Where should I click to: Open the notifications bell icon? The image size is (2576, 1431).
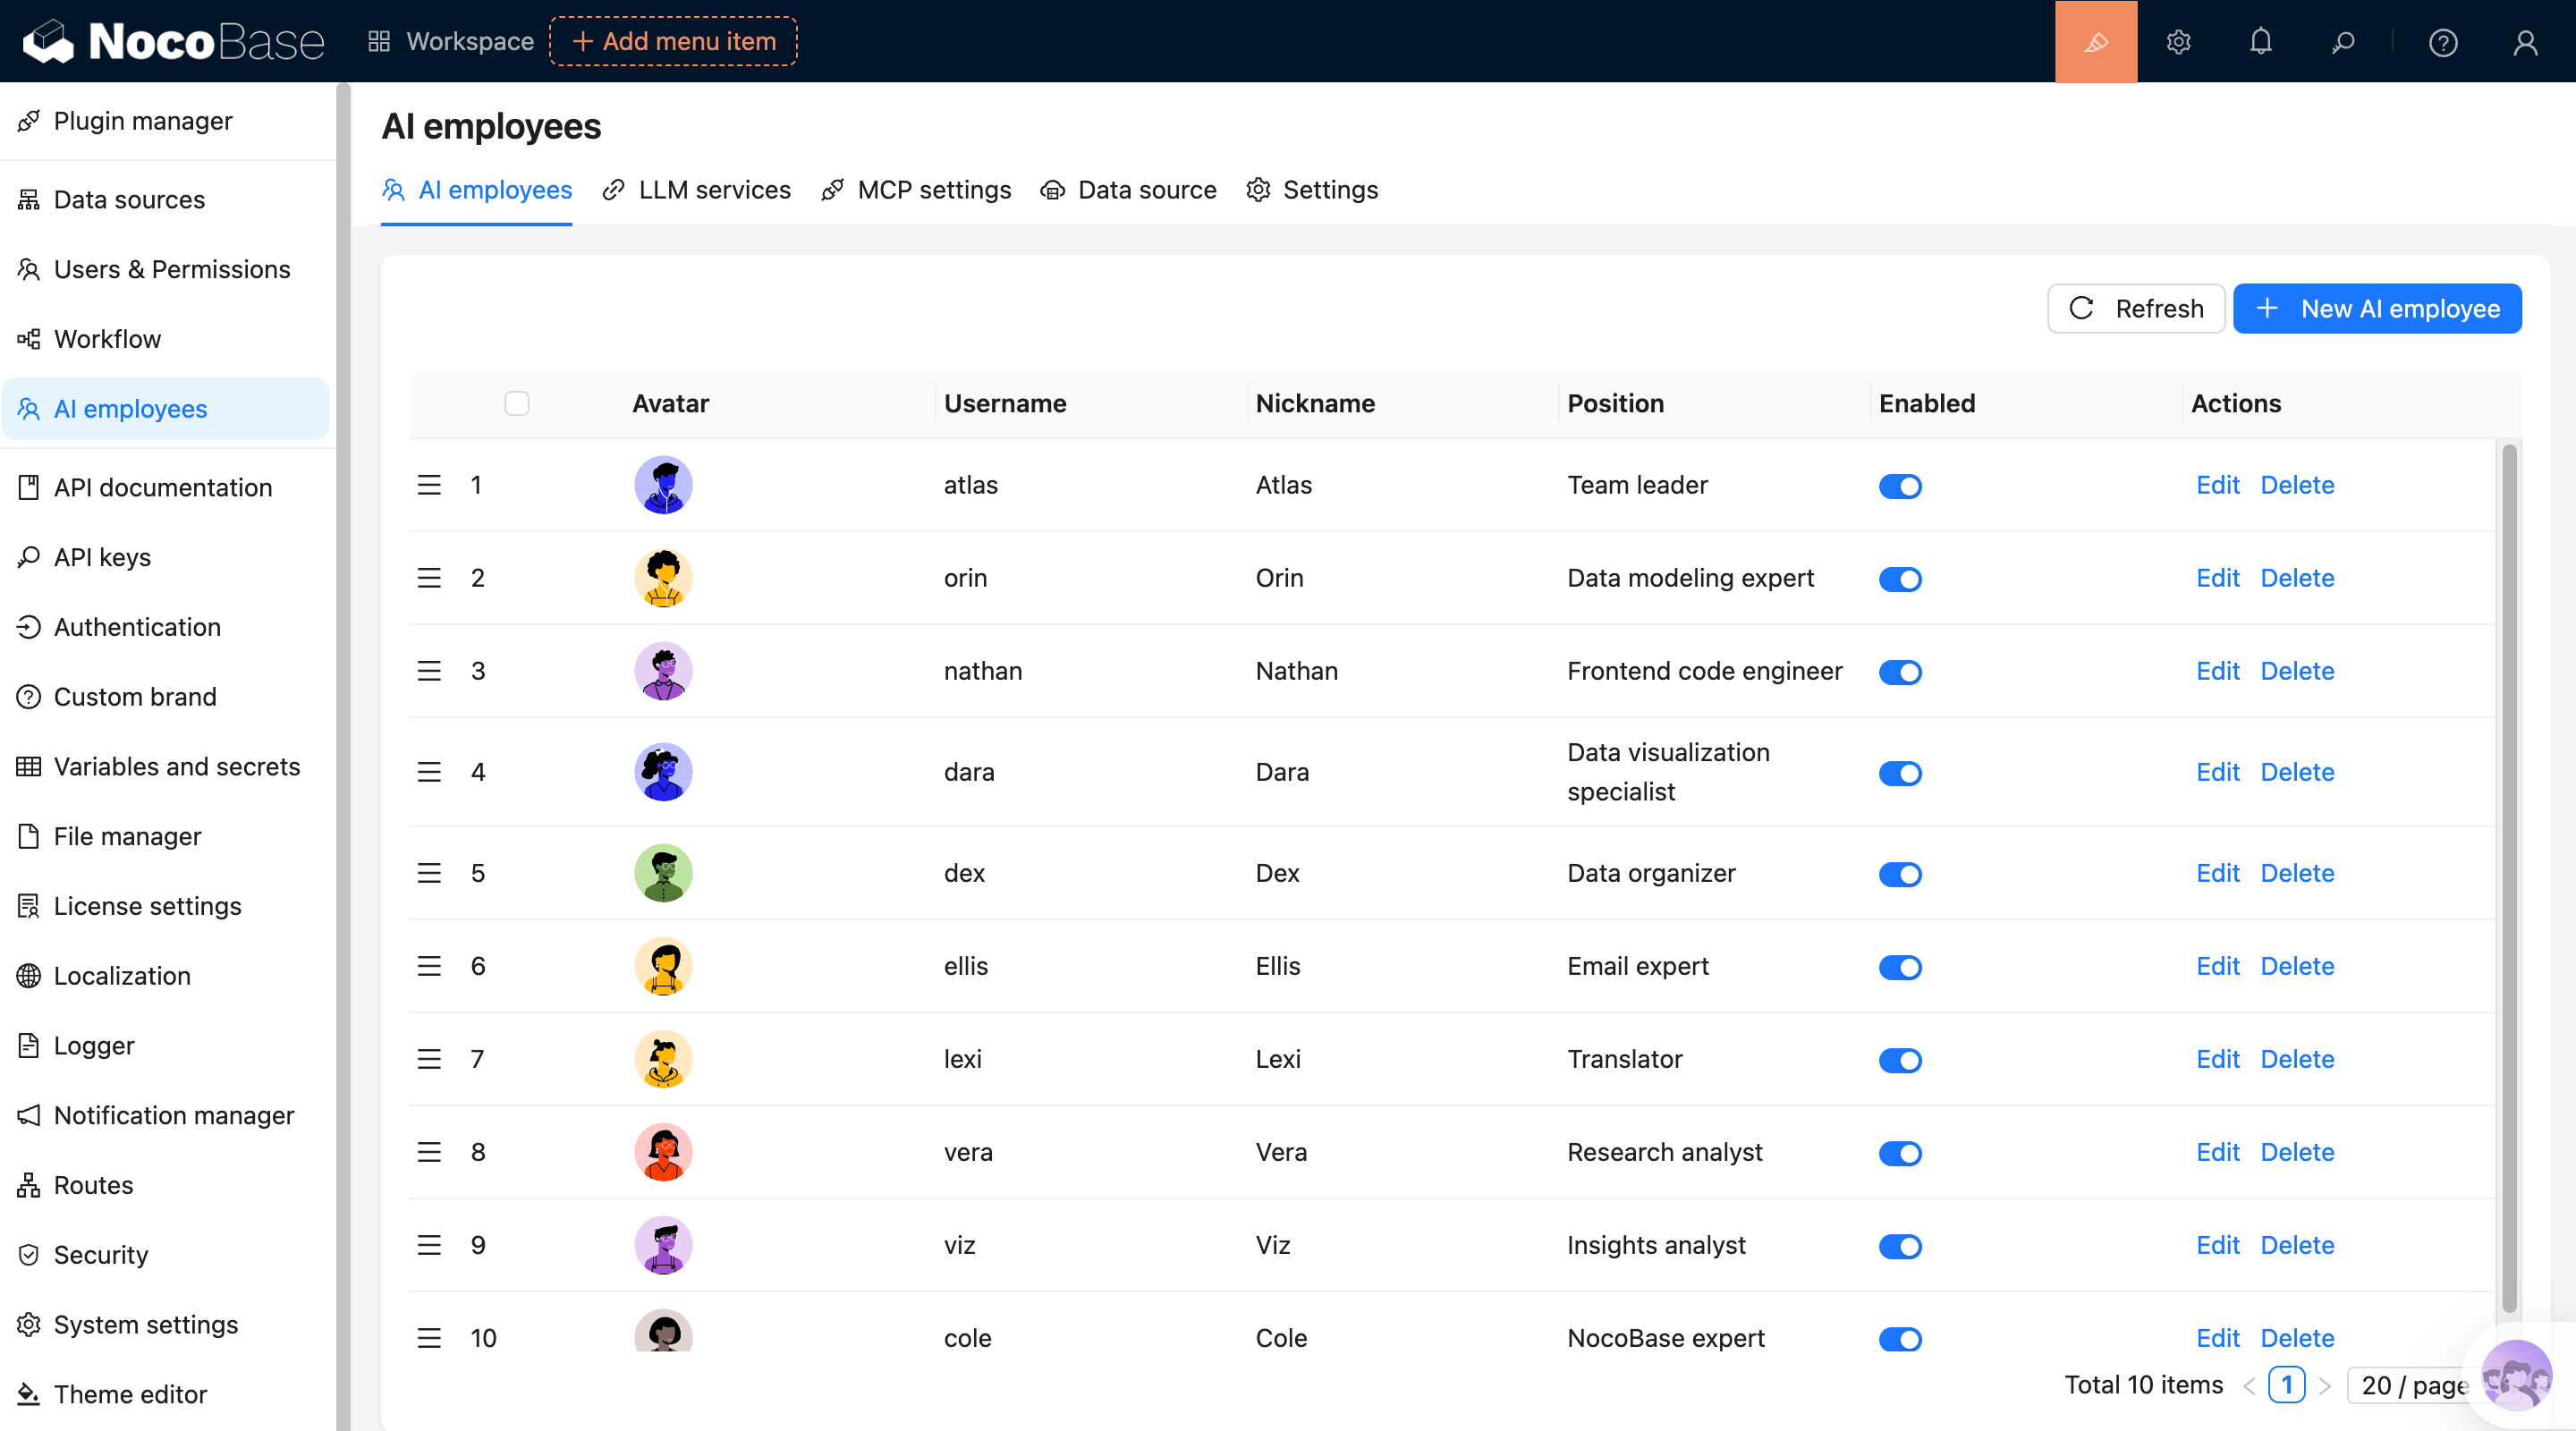point(2260,42)
